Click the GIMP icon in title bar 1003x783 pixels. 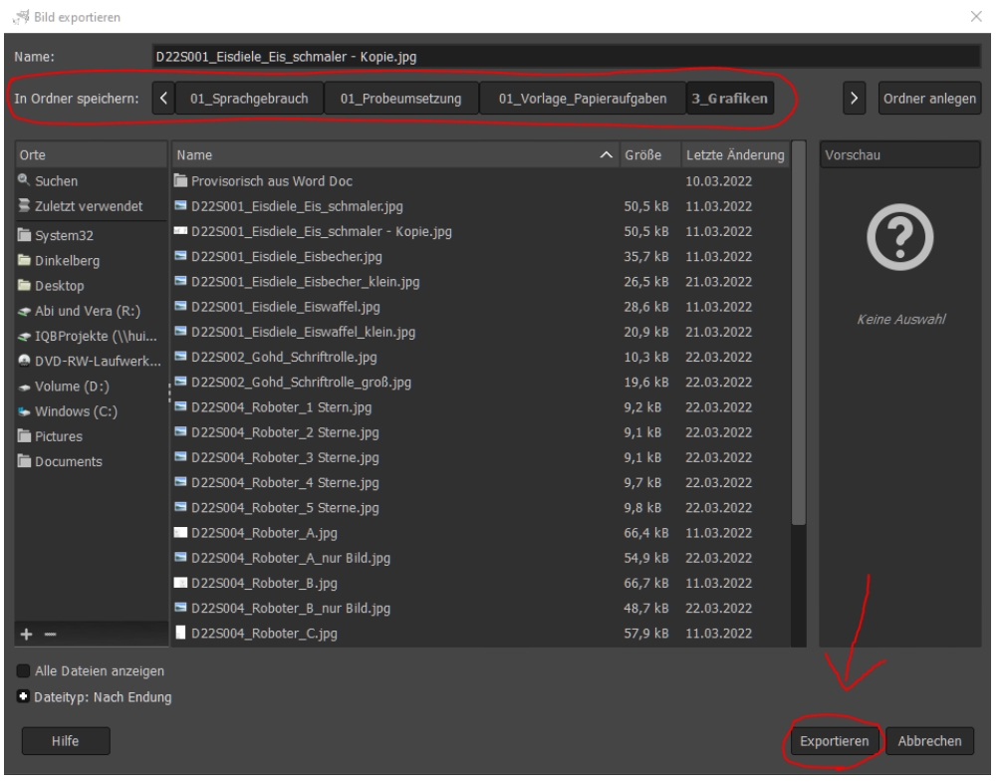coord(22,17)
